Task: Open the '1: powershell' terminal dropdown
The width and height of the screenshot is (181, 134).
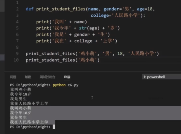Action: tap(161, 77)
